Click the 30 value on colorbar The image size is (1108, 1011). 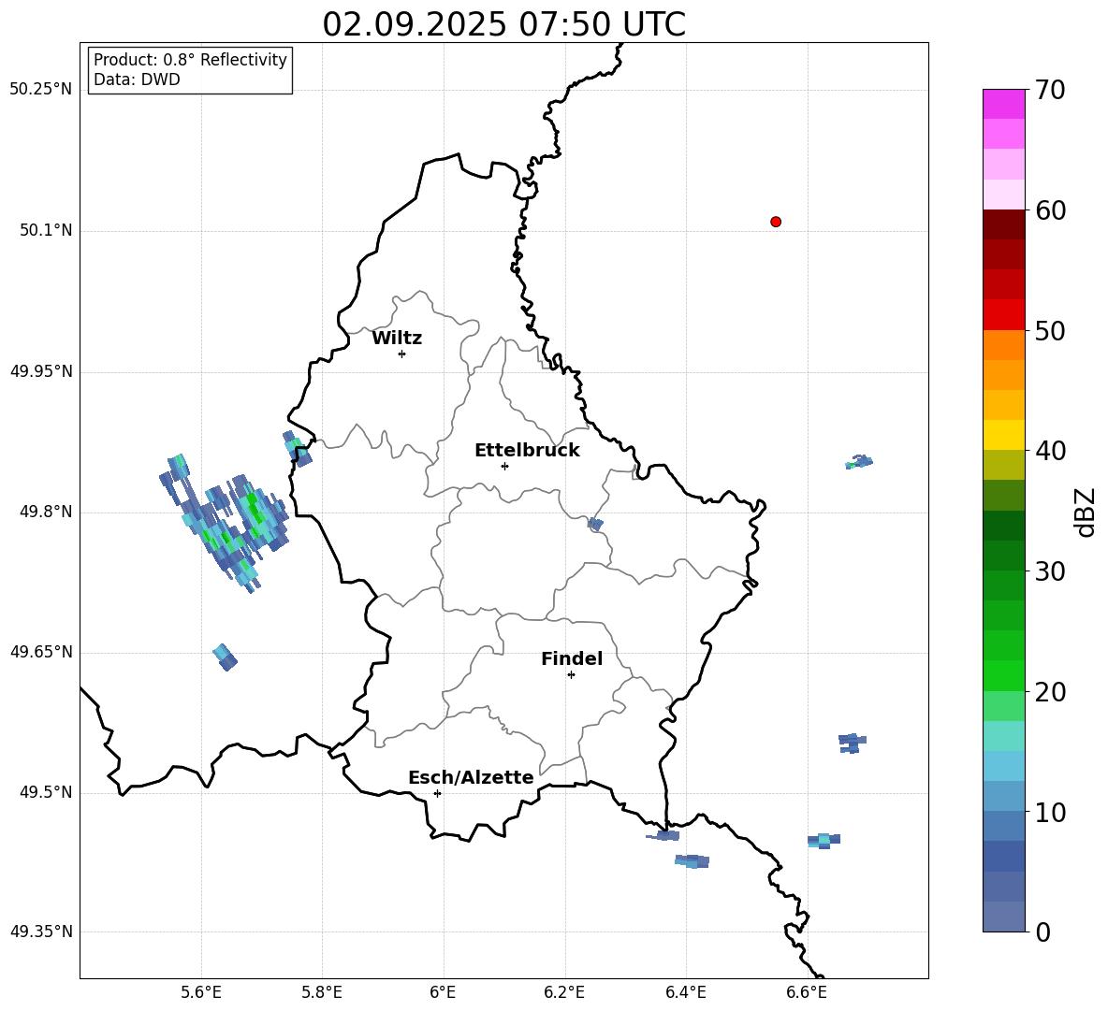click(1050, 571)
